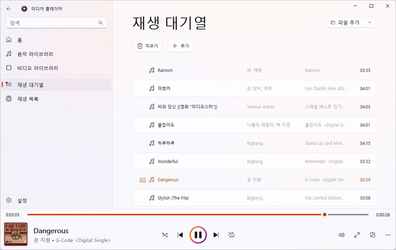Viewport: 396px width, 250px height.
Task: Open 설정 gear at sidebar bottom
Action: [x=22, y=201]
